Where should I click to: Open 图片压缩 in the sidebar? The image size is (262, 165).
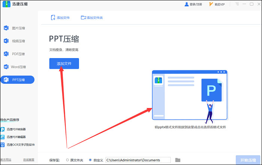(18, 28)
